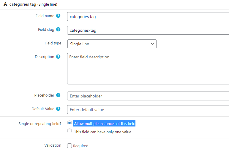The width and height of the screenshot is (229, 149).
Task: Focus the Default Value input field
Action: point(148,110)
